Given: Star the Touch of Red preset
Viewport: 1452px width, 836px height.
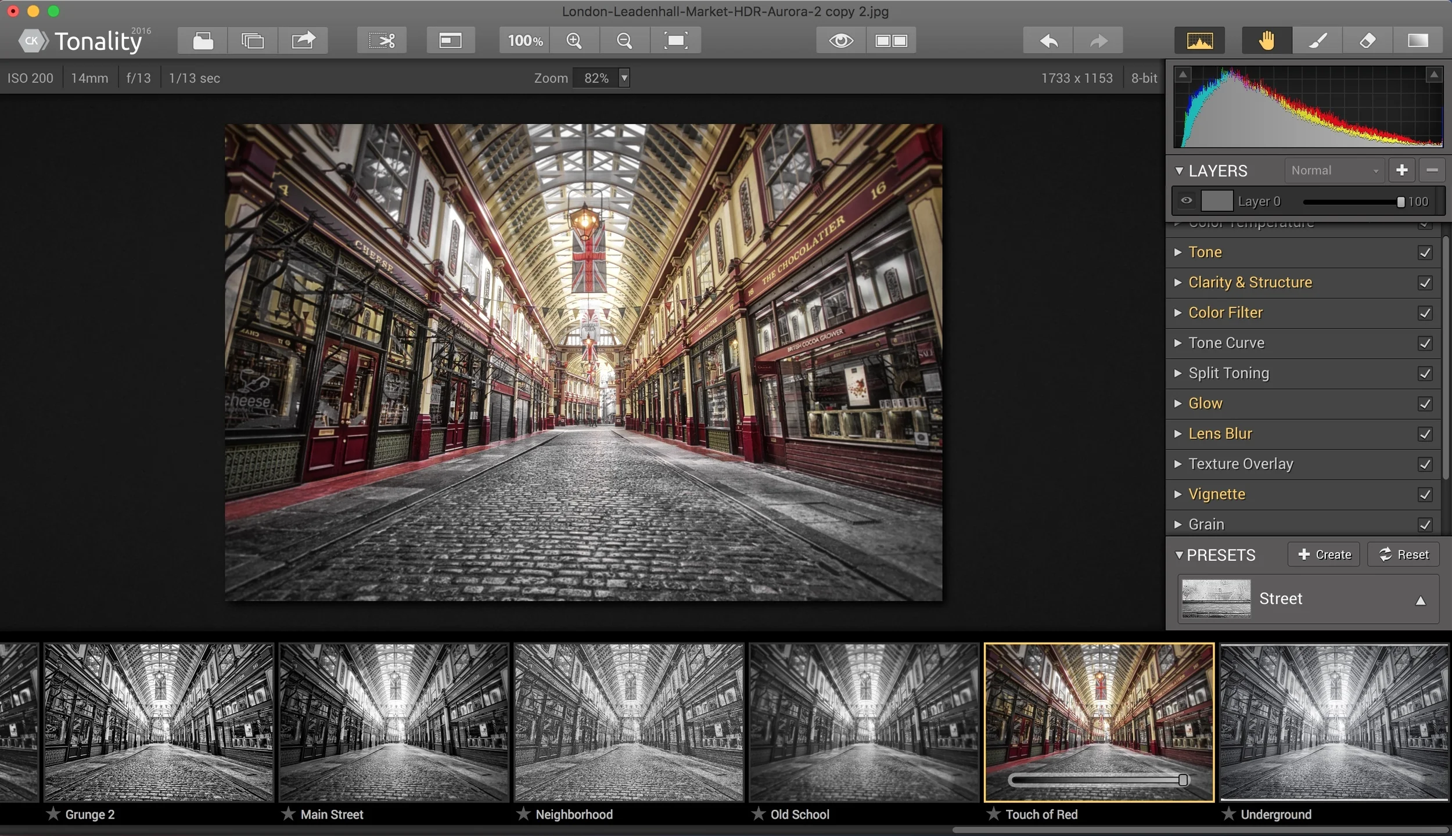Looking at the screenshot, I should click(x=994, y=814).
